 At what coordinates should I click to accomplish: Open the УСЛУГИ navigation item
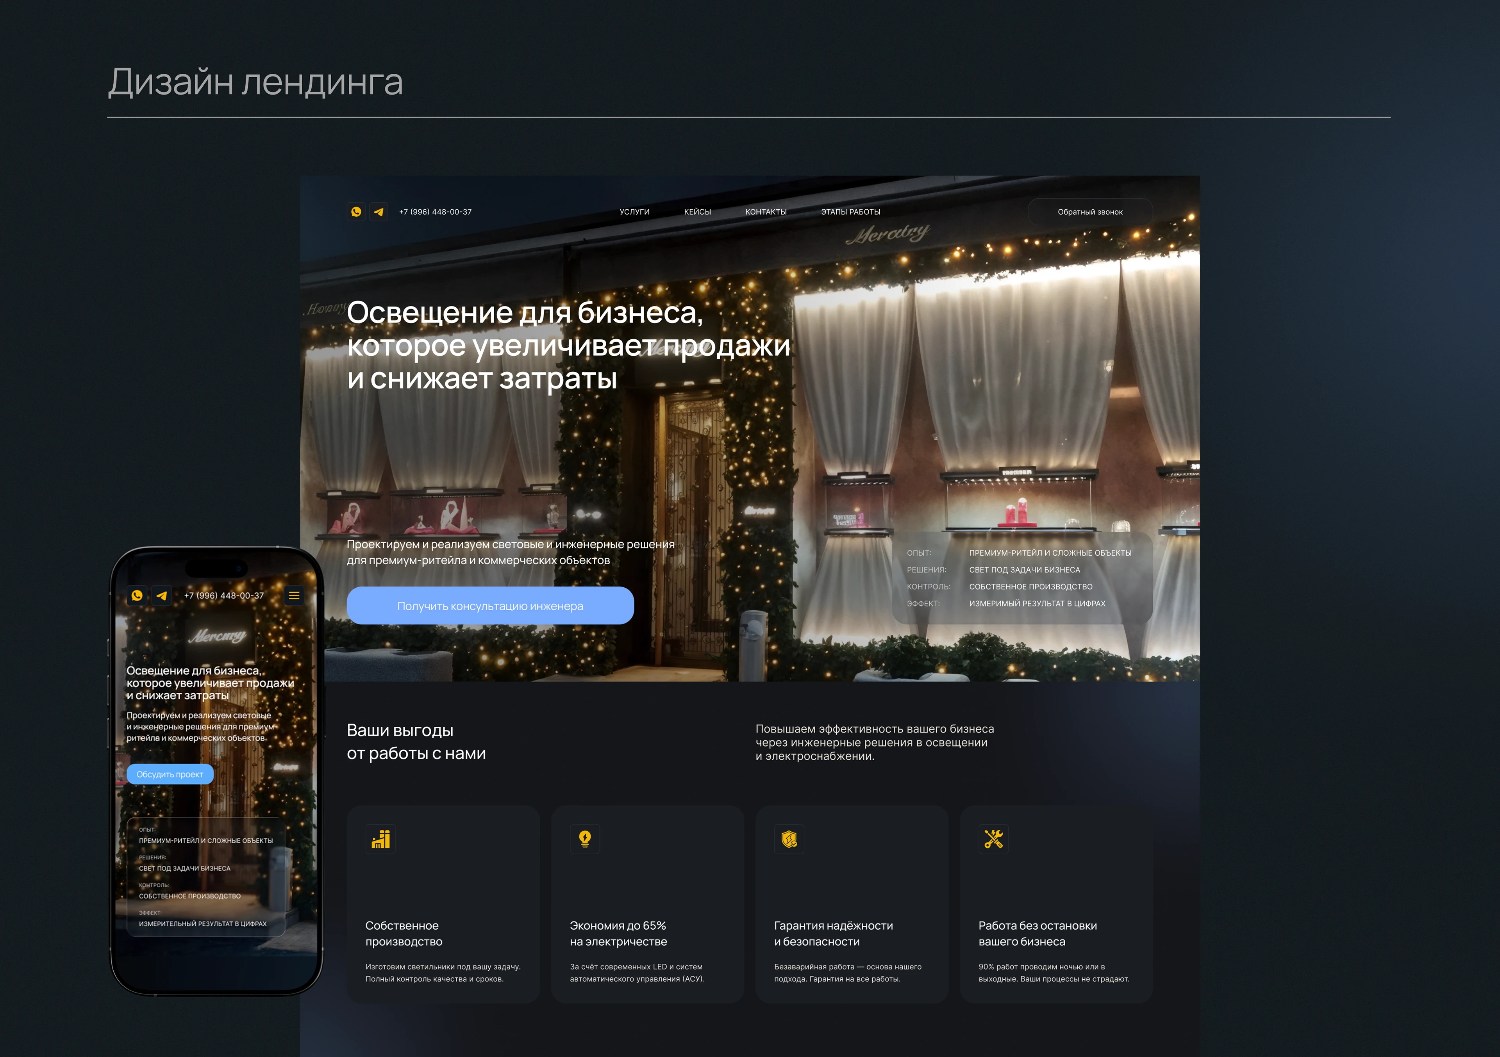click(x=634, y=212)
